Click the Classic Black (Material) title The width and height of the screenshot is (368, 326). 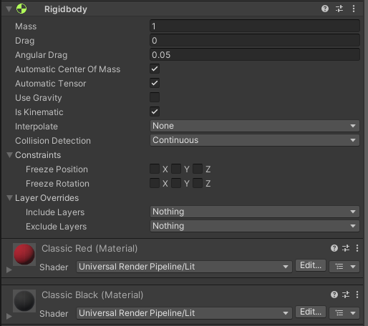(x=92, y=295)
